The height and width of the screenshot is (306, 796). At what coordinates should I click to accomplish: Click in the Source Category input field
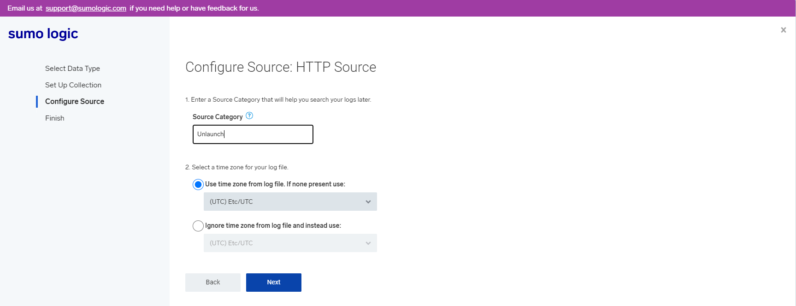[253, 134]
